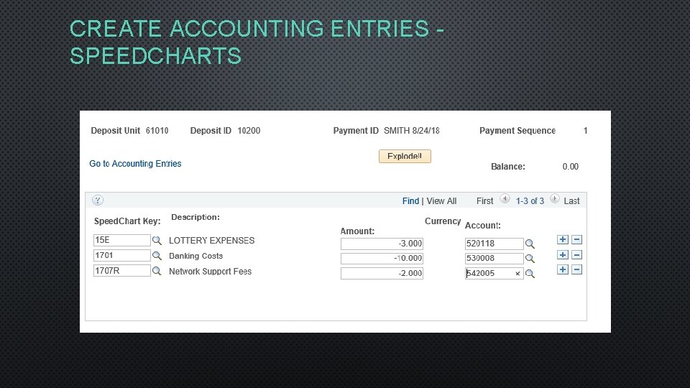
Task: Click the amount field showing -2.000
Action: pyautogui.click(x=382, y=273)
